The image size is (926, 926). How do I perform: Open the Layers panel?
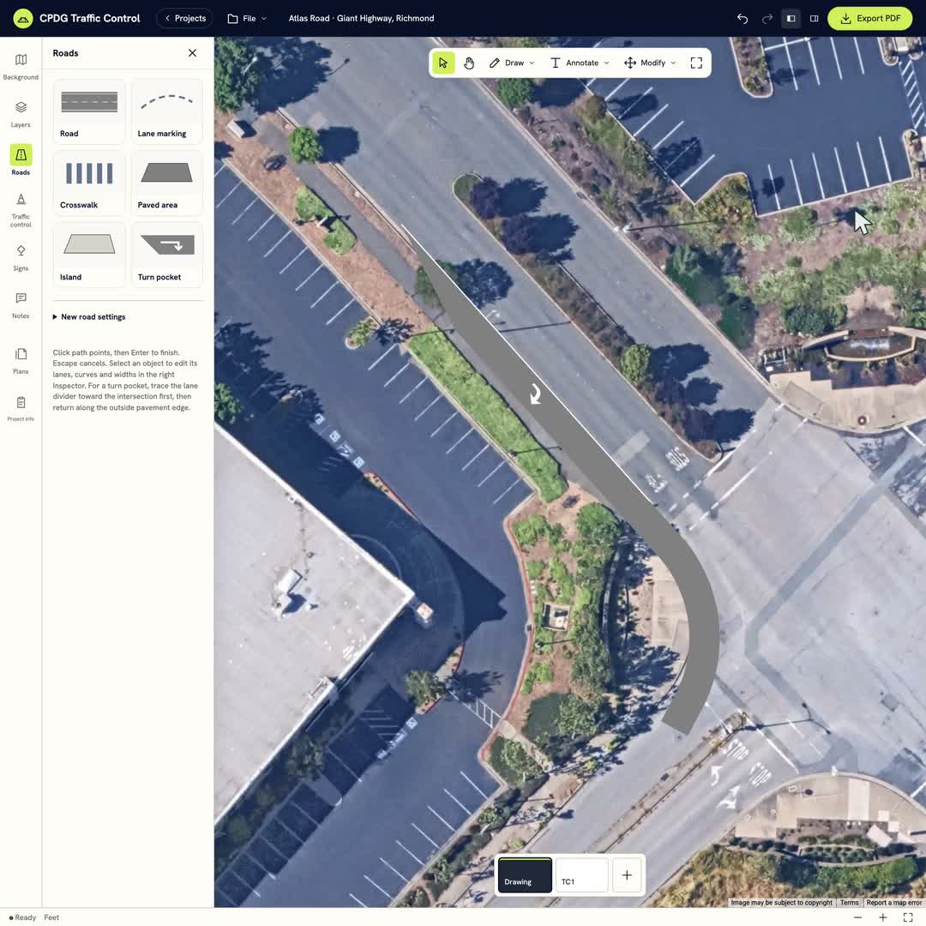point(21,114)
